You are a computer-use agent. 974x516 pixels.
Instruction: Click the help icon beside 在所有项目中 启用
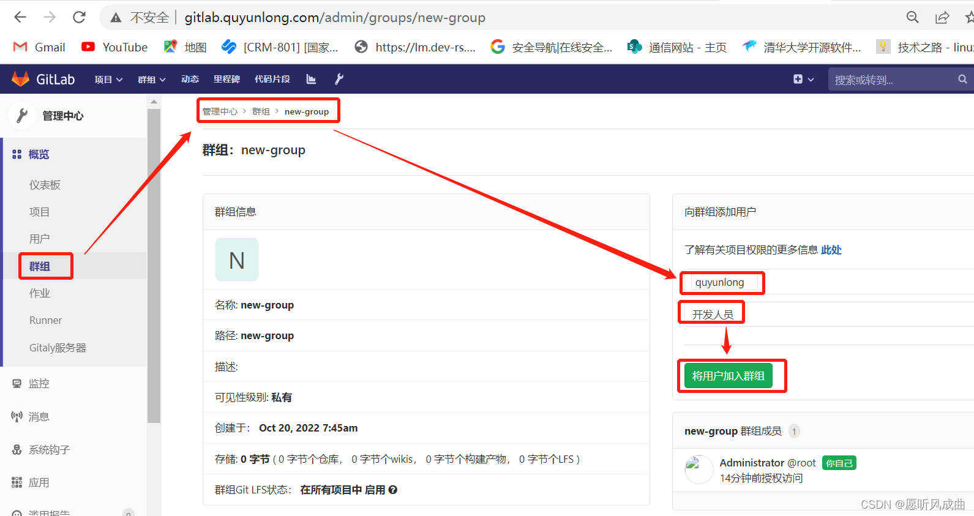393,490
